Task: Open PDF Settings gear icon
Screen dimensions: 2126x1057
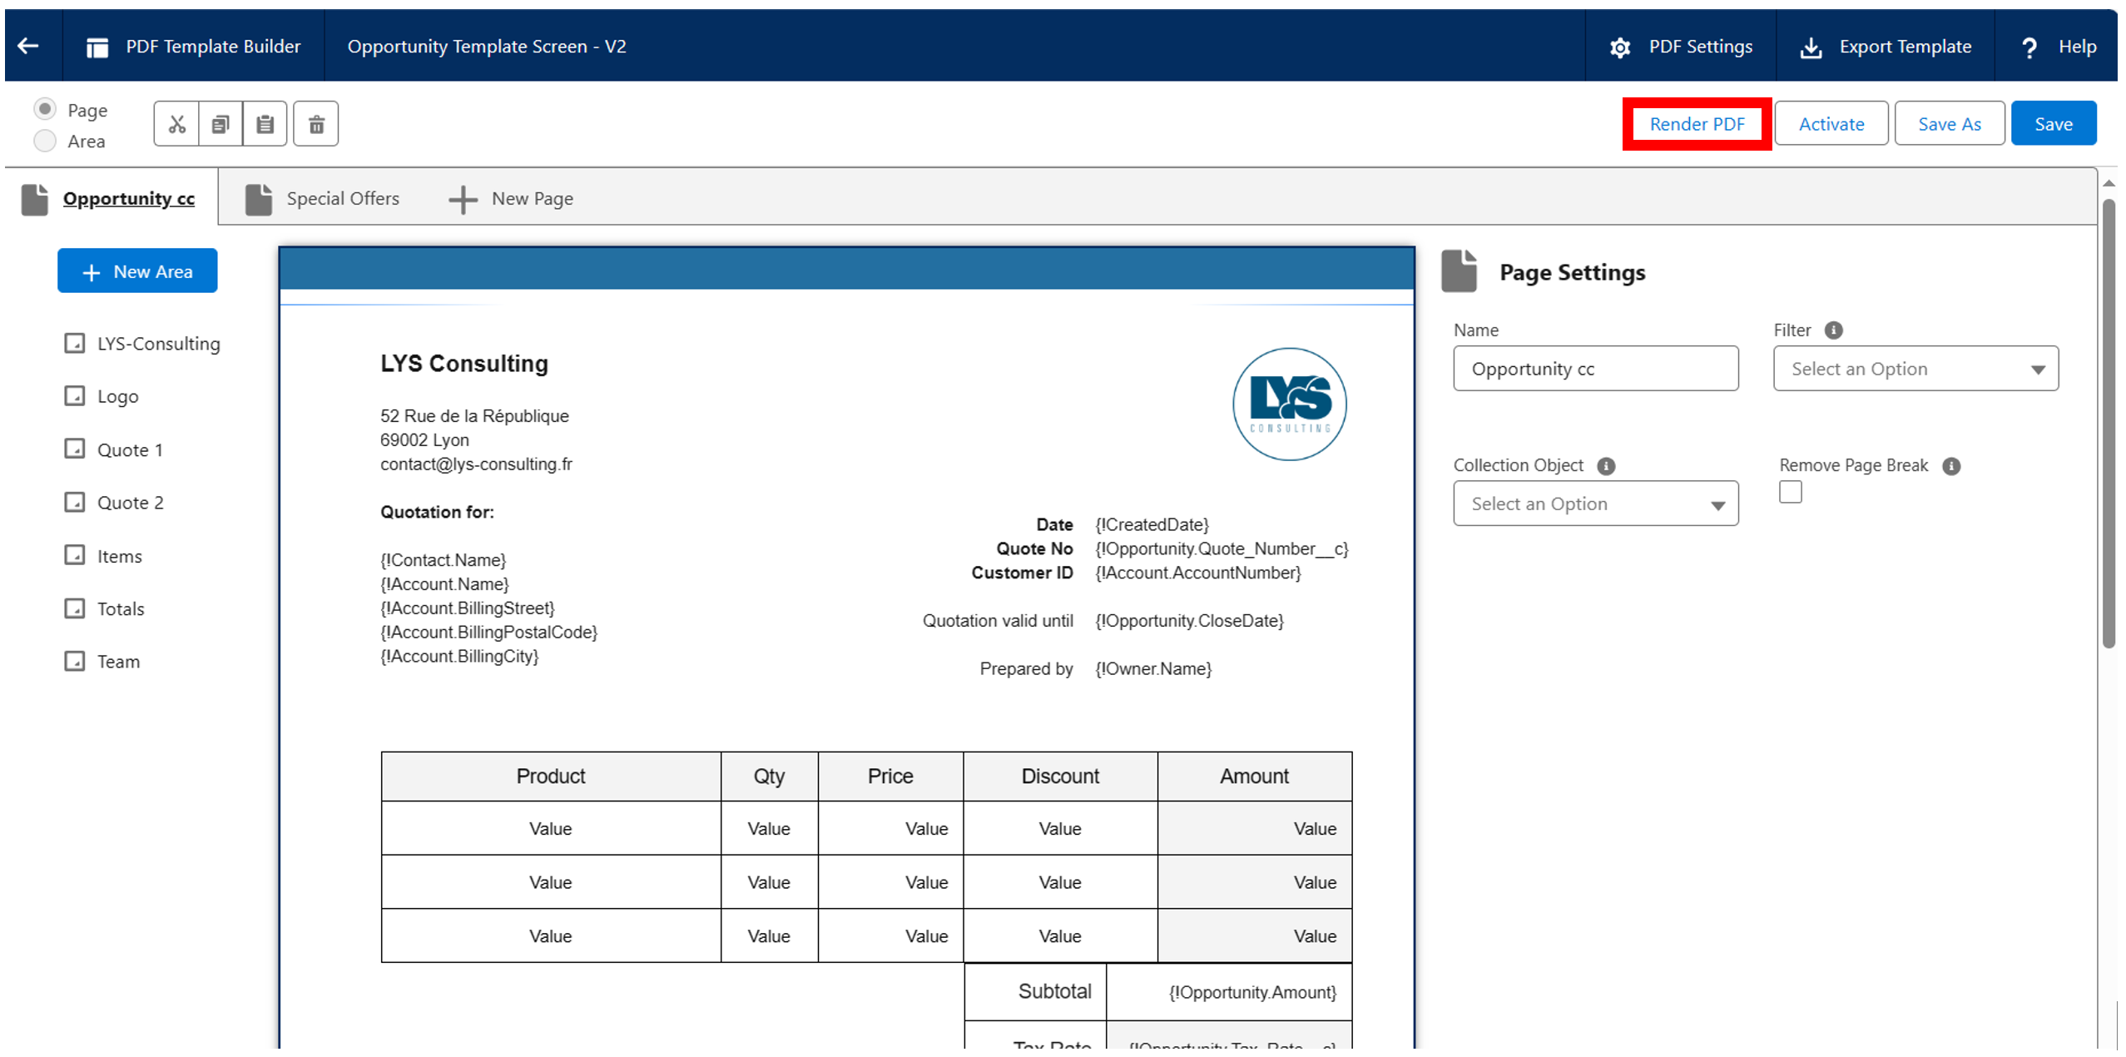Action: click(1619, 47)
